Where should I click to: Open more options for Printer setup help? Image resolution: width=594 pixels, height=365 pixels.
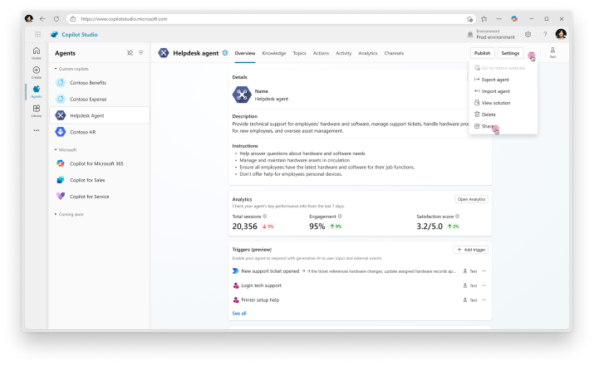coord(484,300)
